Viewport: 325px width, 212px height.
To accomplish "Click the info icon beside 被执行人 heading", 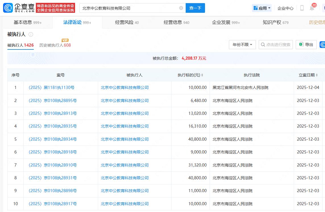I will coord(31,34).
